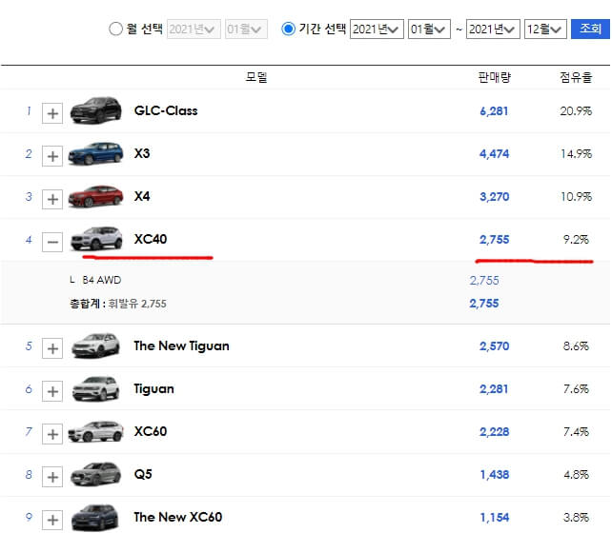Click the GLC-Class model name

point(166,110)
